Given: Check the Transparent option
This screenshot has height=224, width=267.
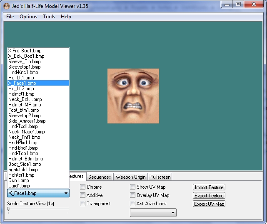Looking at the screenshot, I should pos(83,204).
